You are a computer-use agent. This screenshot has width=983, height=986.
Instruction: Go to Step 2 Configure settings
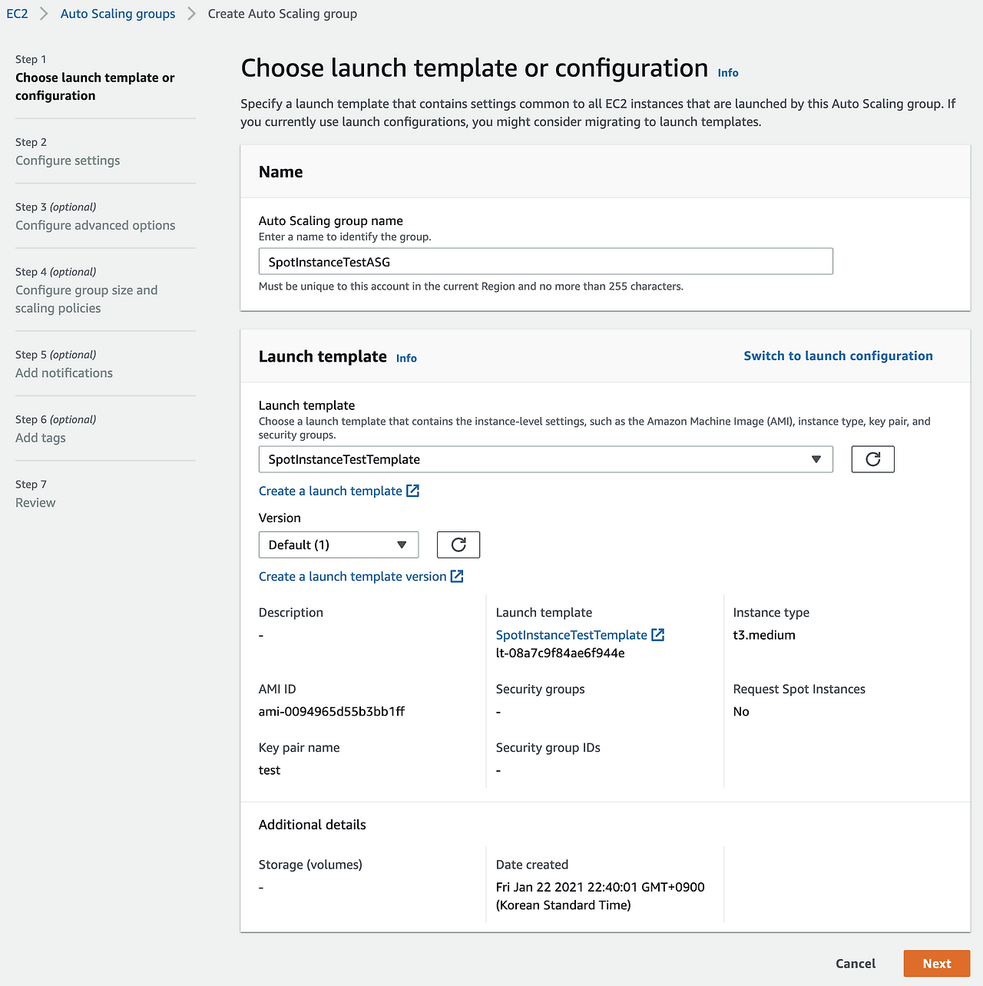click(x=68, y=160)
